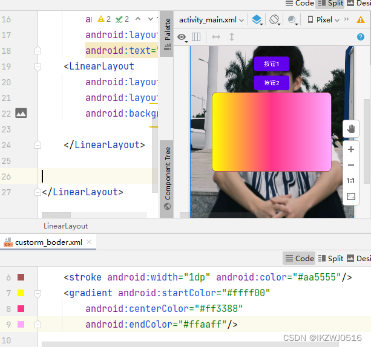Place cursor on android:text line 18
371x347 pixels.
(122, 51)
